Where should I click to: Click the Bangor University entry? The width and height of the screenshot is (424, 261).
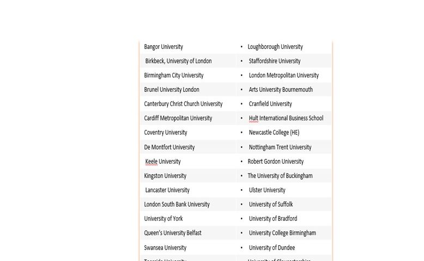163,47
